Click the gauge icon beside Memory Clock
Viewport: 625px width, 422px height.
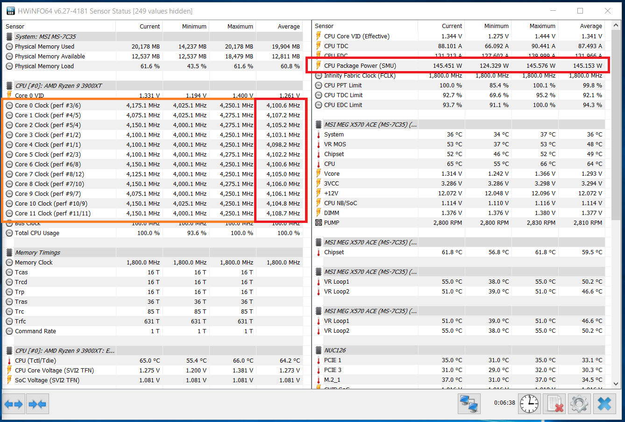(9, 262)
